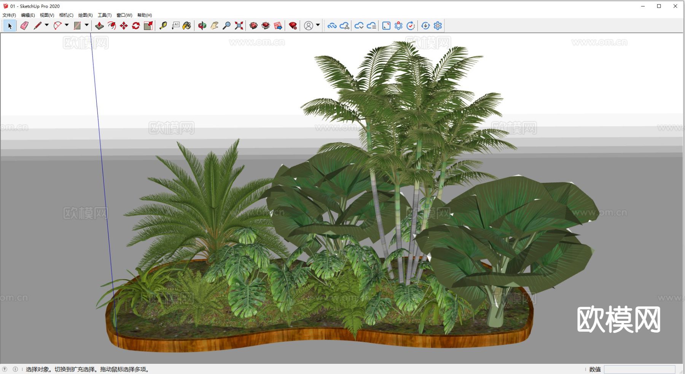Select the Eraser tool
This screenshot has height=374, width=685.
[24, 25]
